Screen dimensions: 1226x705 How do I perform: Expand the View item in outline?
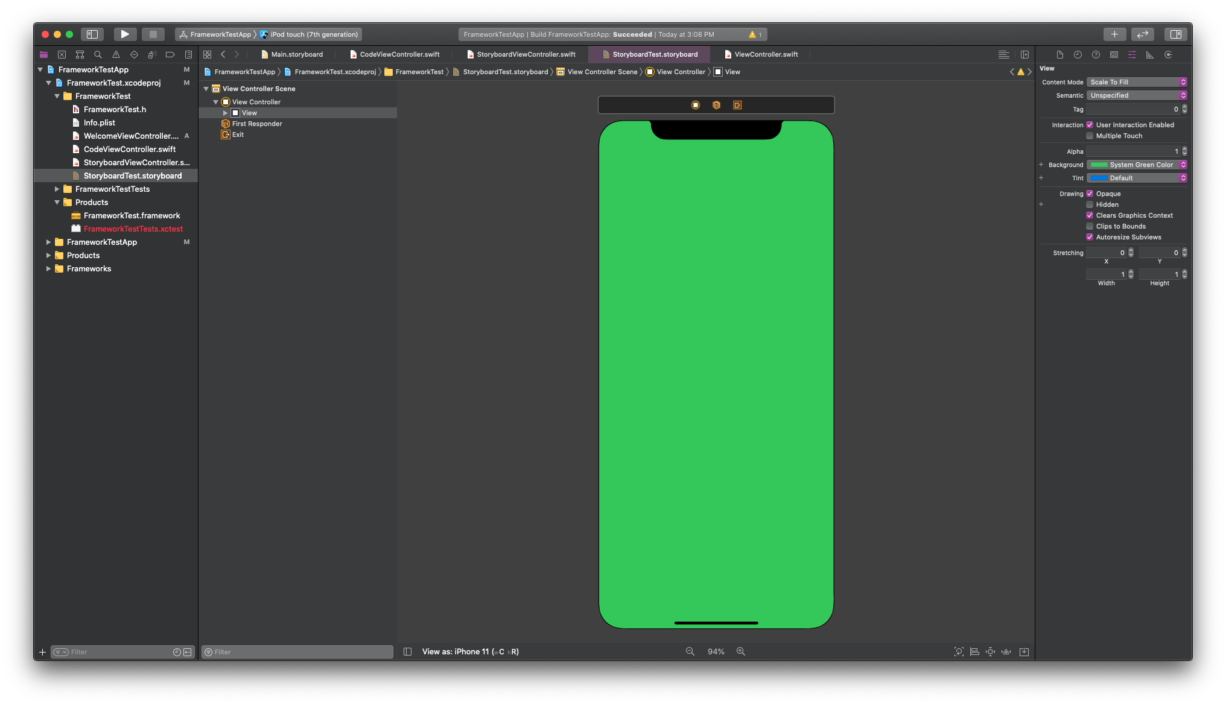[x=225, y=113]
